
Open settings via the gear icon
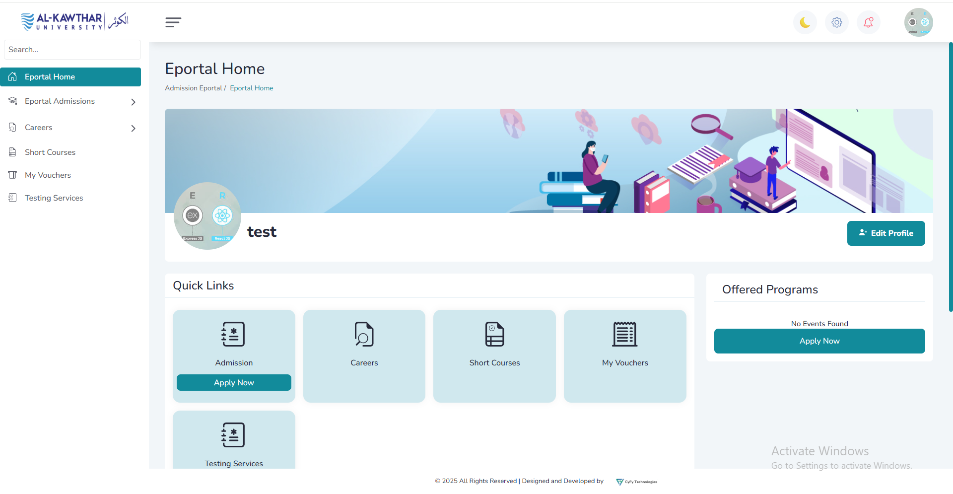tap(836, 22)
